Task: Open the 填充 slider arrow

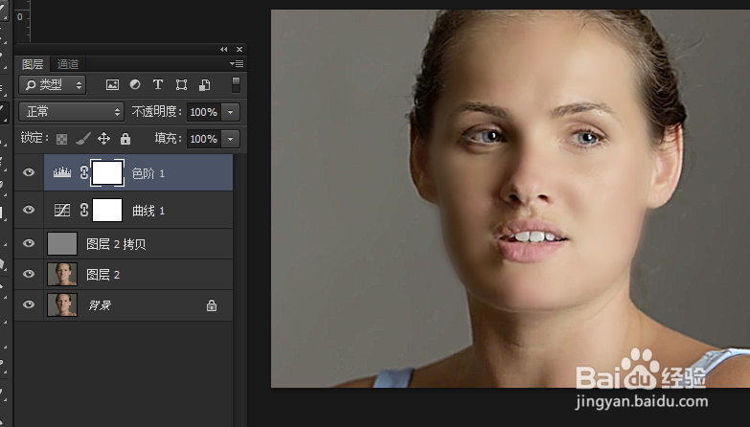Action: 230,139
